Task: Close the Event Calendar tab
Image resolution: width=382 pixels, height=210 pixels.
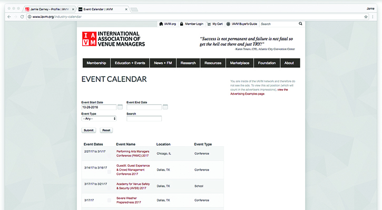Action: (126, 9)
